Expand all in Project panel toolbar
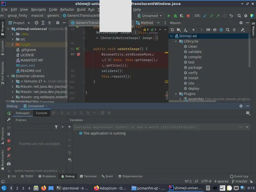This screenshot has height=192, width=256. click(x=43, y=23)
